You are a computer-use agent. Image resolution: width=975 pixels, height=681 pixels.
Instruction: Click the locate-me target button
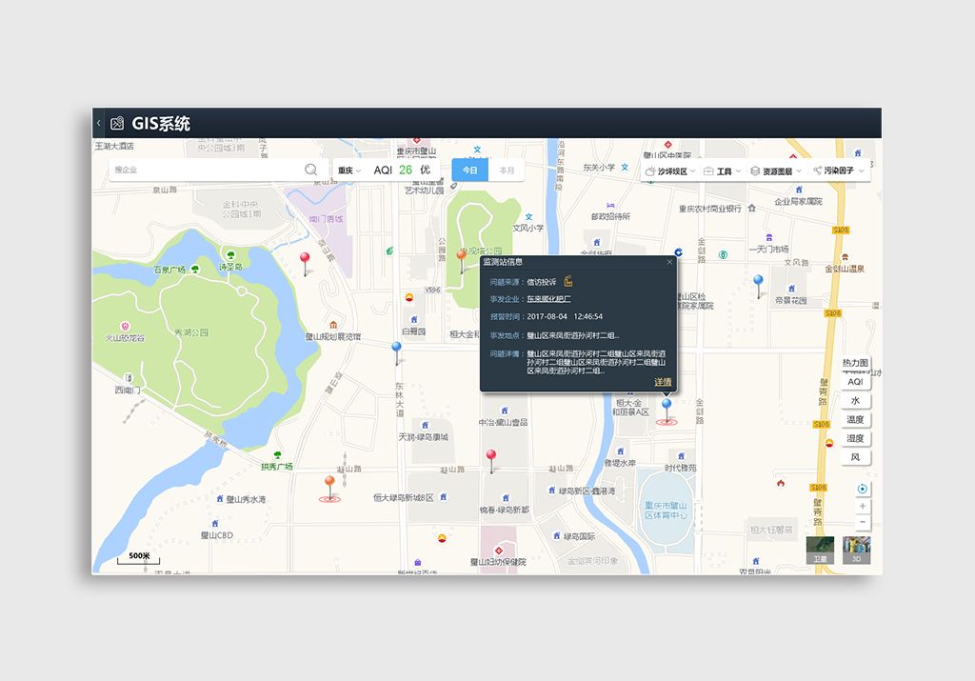(862, 489)
